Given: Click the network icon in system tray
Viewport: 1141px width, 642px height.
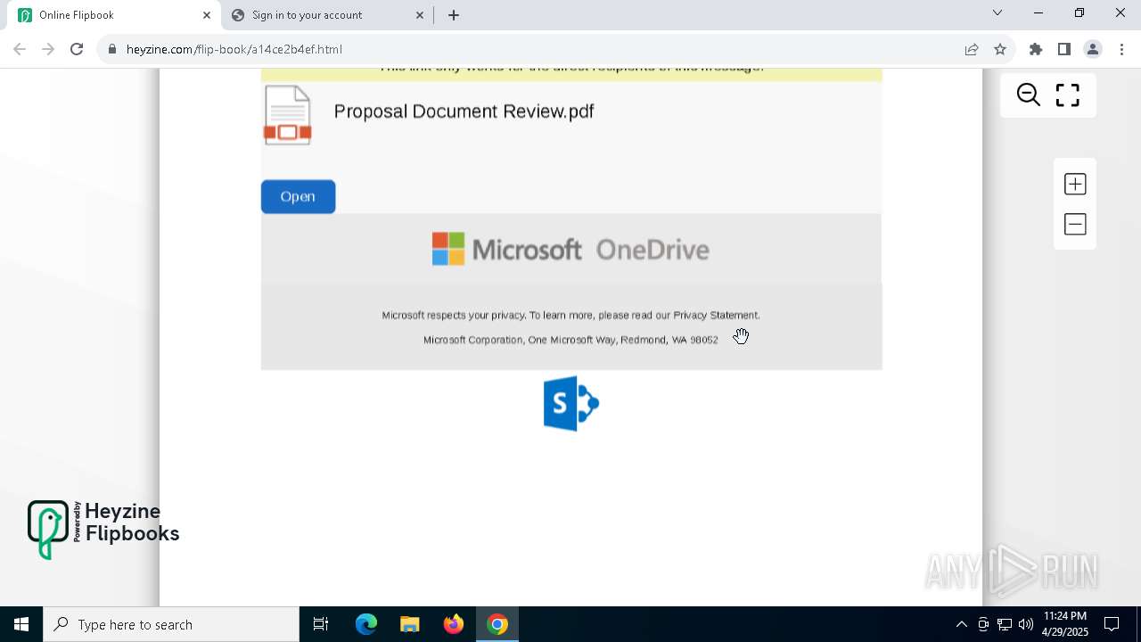Looking at the screenshot, I should (x=1005, y=624).
